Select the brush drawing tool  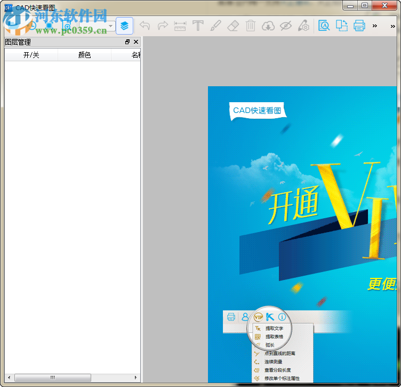(x=215, y=26)
